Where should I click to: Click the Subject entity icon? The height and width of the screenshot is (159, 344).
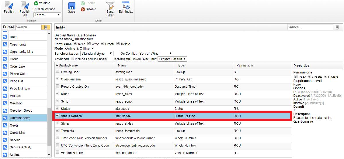pos(5,155)
